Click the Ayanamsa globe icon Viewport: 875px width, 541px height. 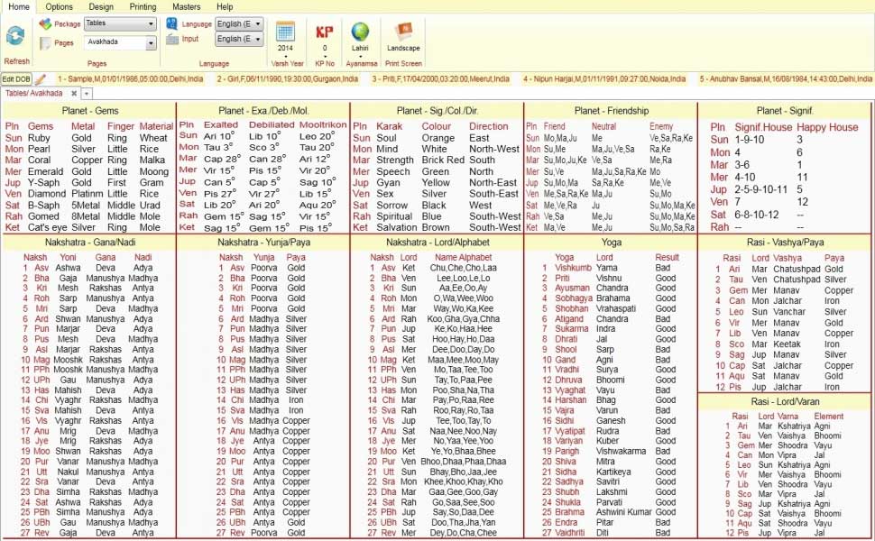360,32
